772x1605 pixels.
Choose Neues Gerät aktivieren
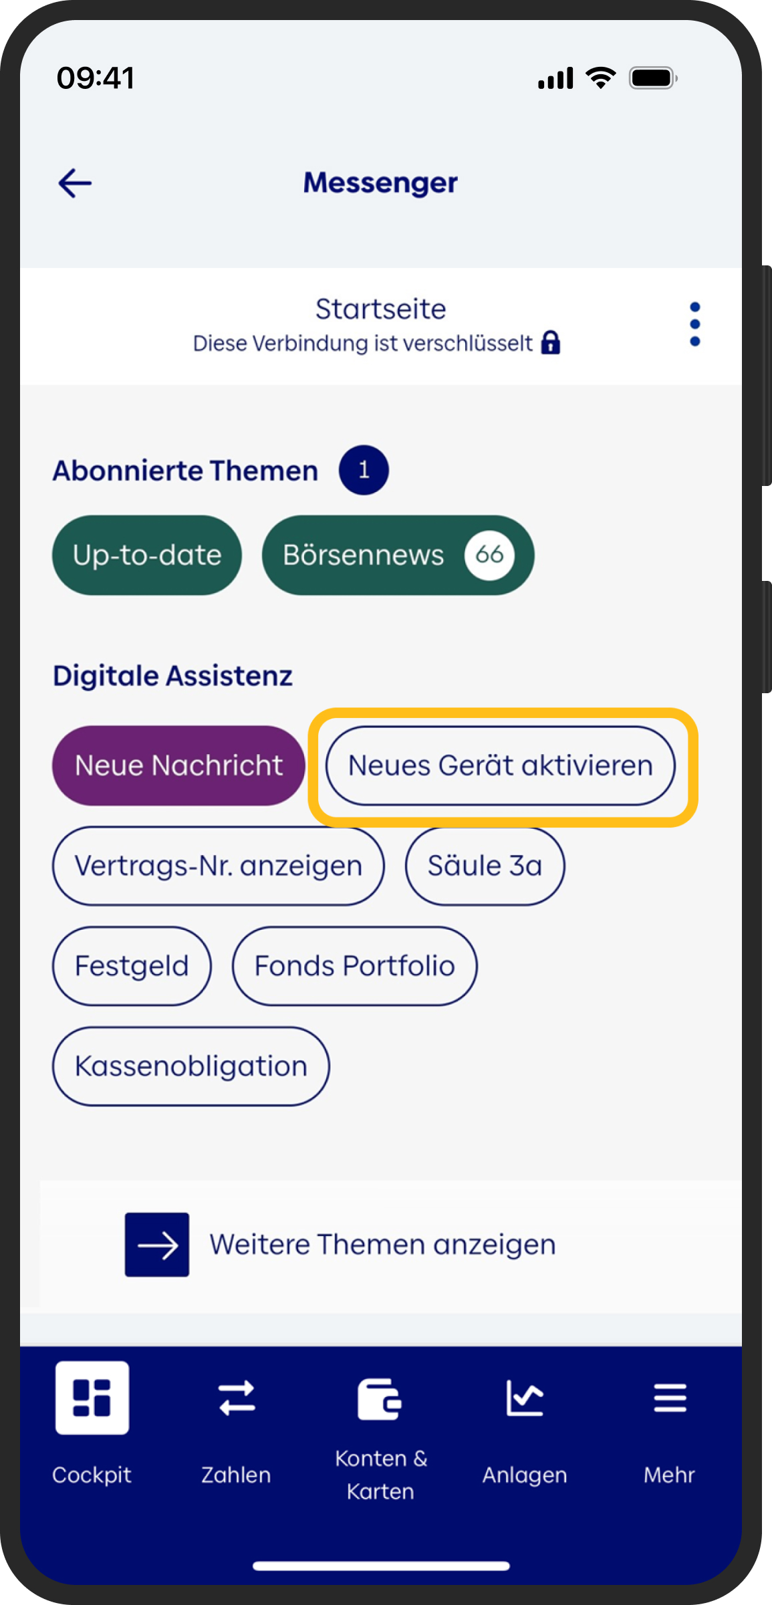[501, 765]
